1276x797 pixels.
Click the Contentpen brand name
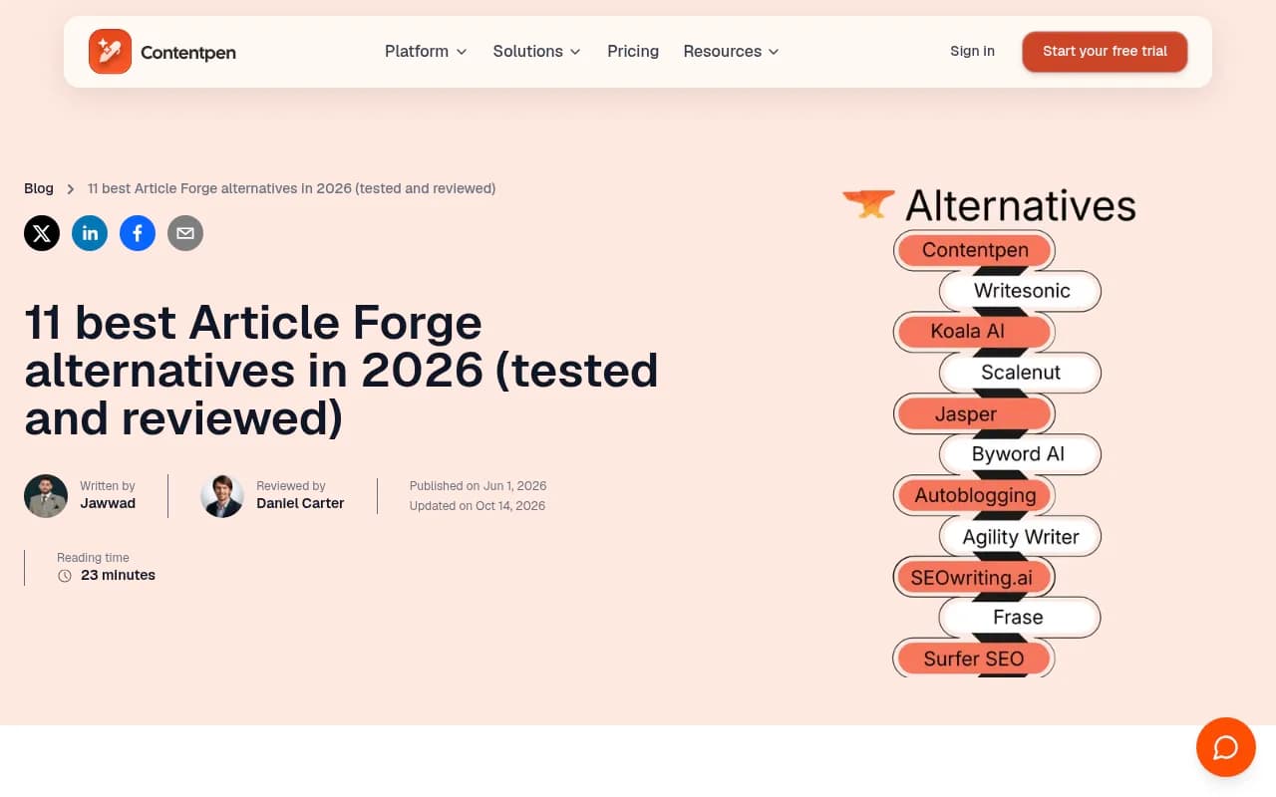click(188, 53)
